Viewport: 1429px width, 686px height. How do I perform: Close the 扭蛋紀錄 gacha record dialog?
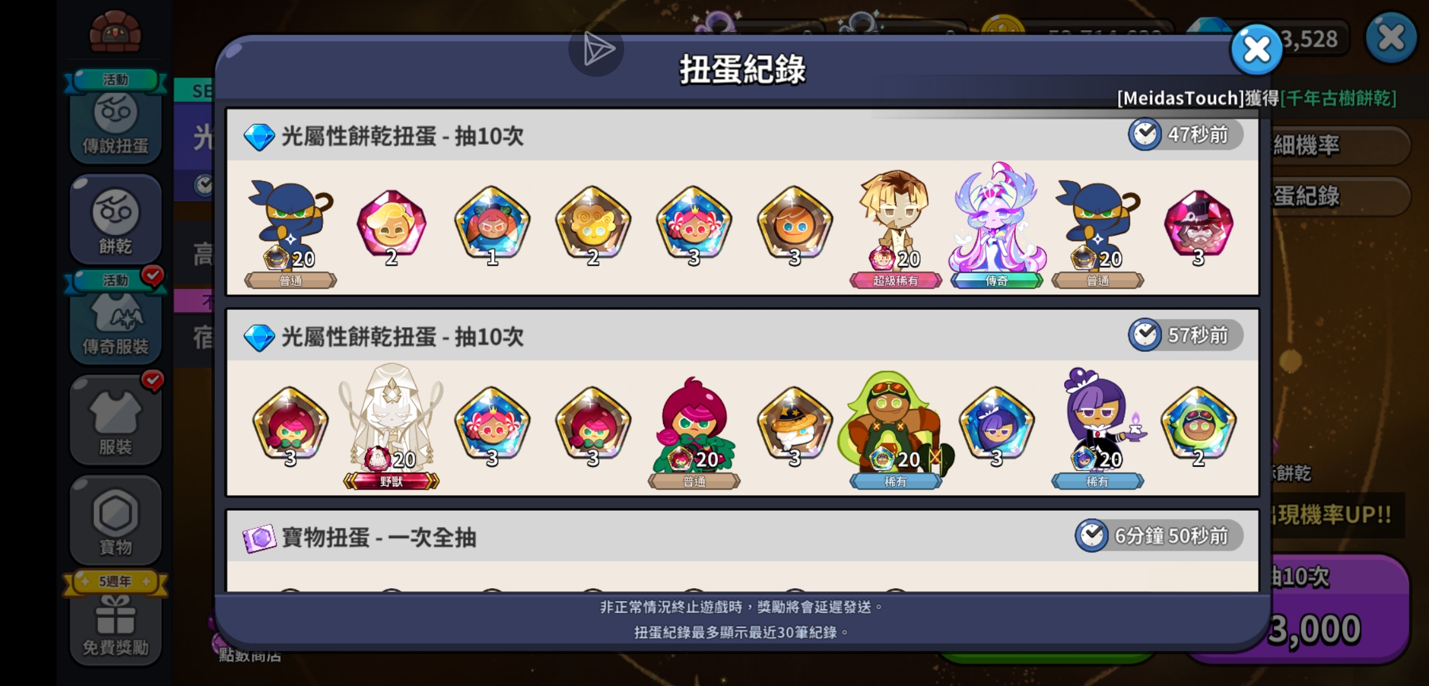[1256, 50]
